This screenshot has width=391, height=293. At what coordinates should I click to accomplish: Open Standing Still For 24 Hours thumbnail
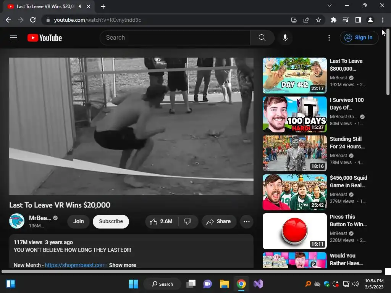point(295,153)
